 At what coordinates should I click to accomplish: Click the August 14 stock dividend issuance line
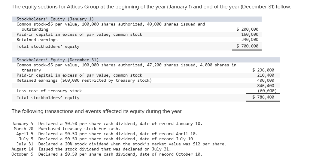(x=92, y=149)
